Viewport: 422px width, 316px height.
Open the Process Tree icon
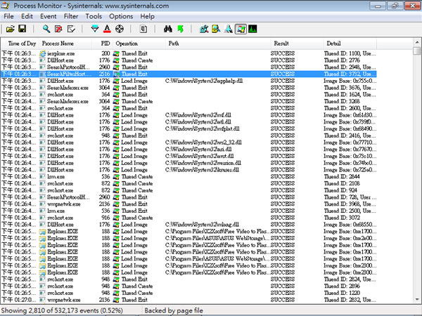click(x=143, y=29)
